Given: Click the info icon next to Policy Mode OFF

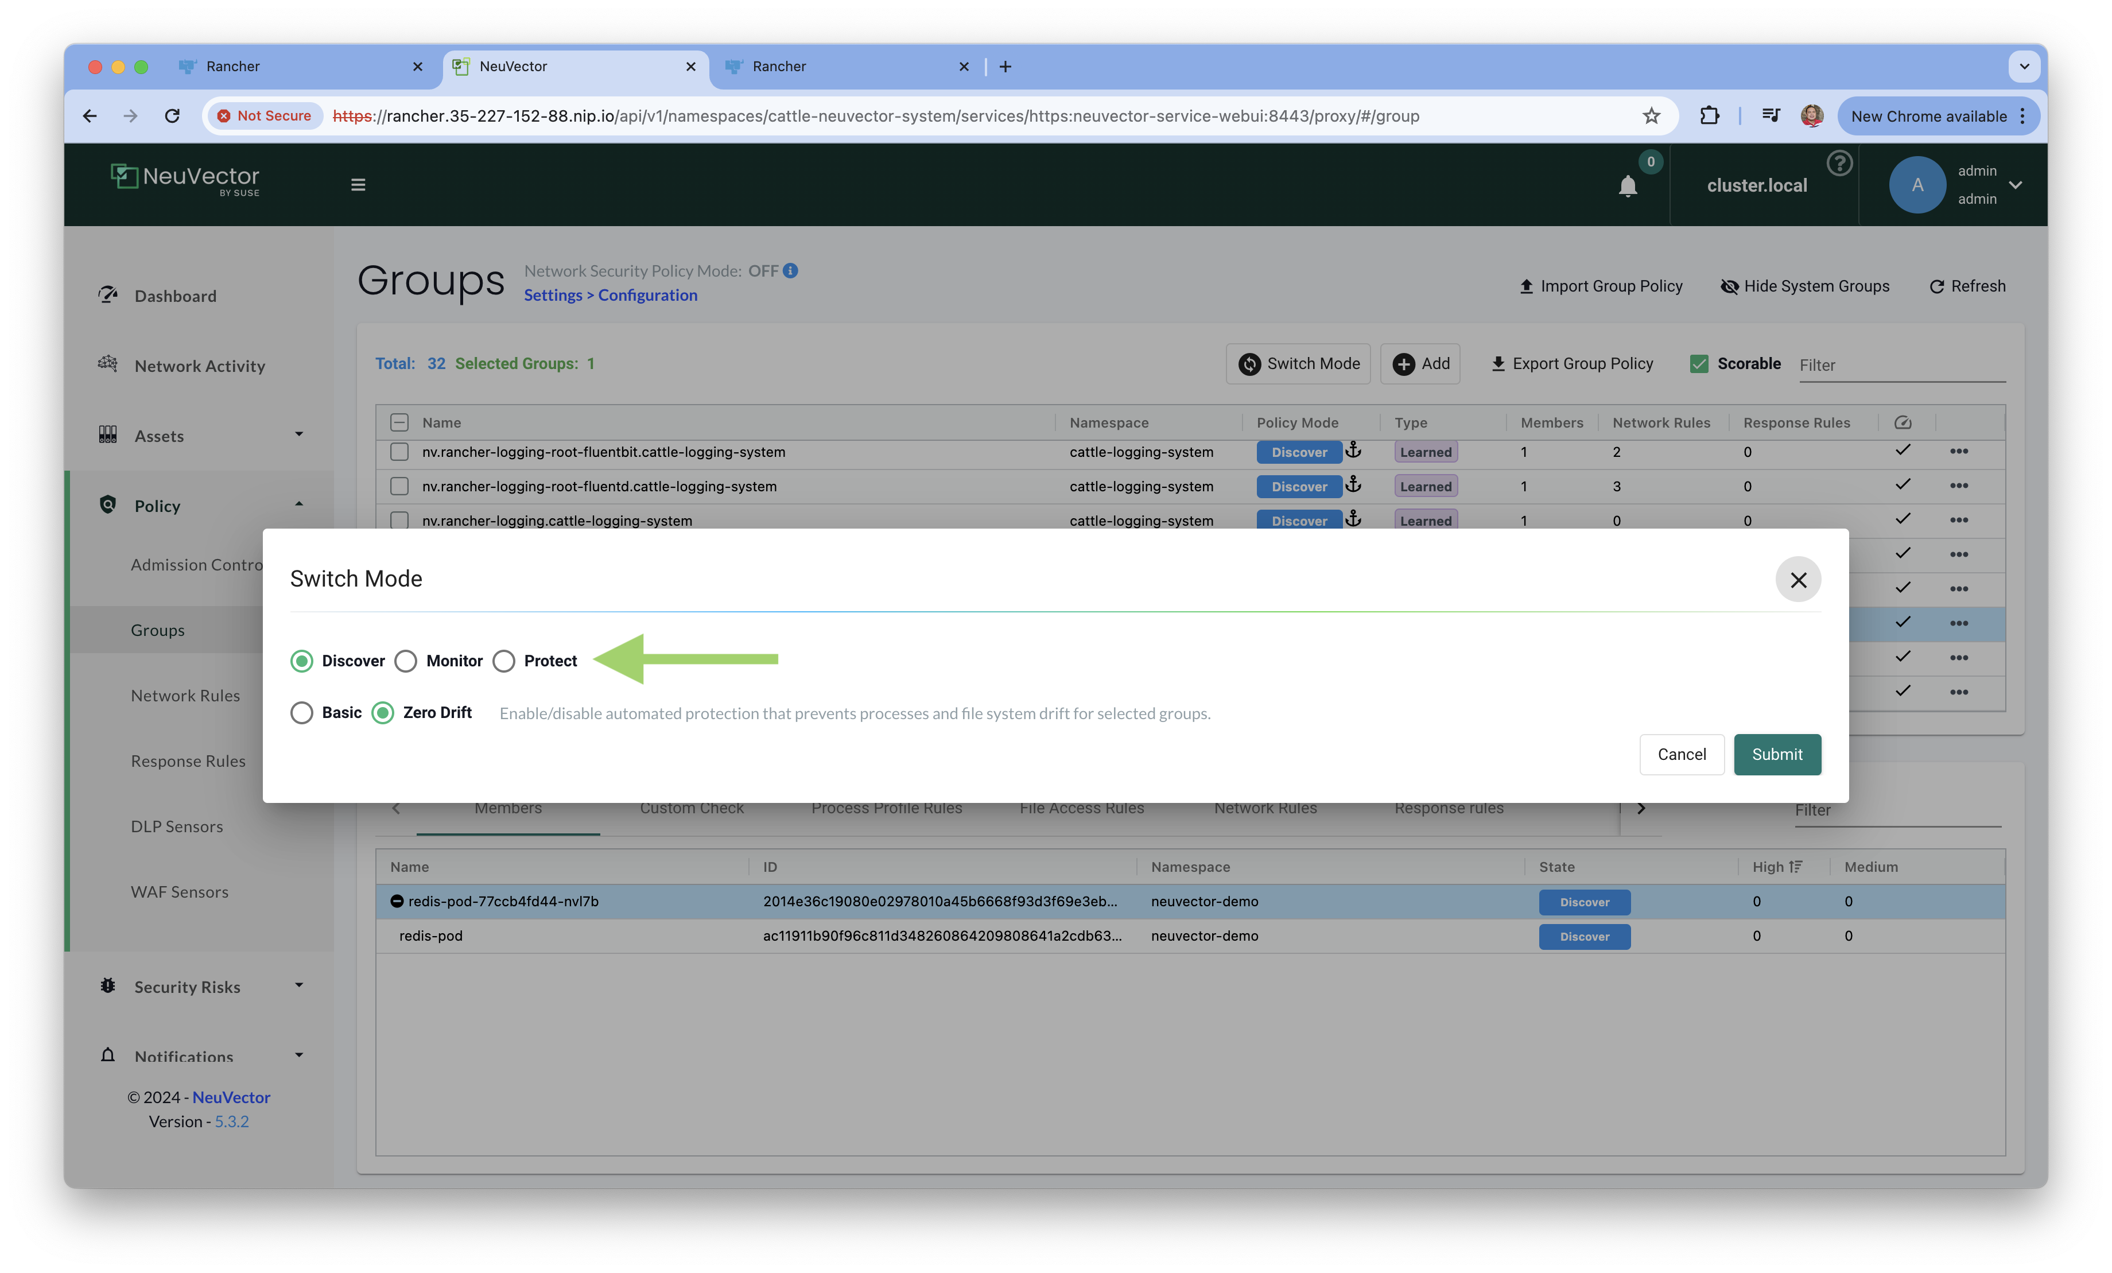Looking at the screenshot, I should pyautogui.click(x=790, y=271).
